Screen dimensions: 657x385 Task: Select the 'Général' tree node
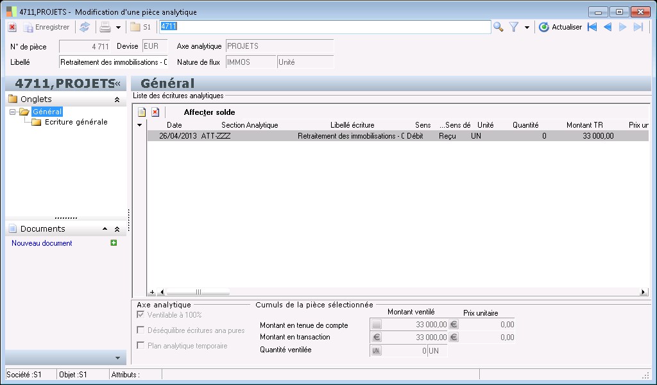pyautogui.click(x=47, y=112)
